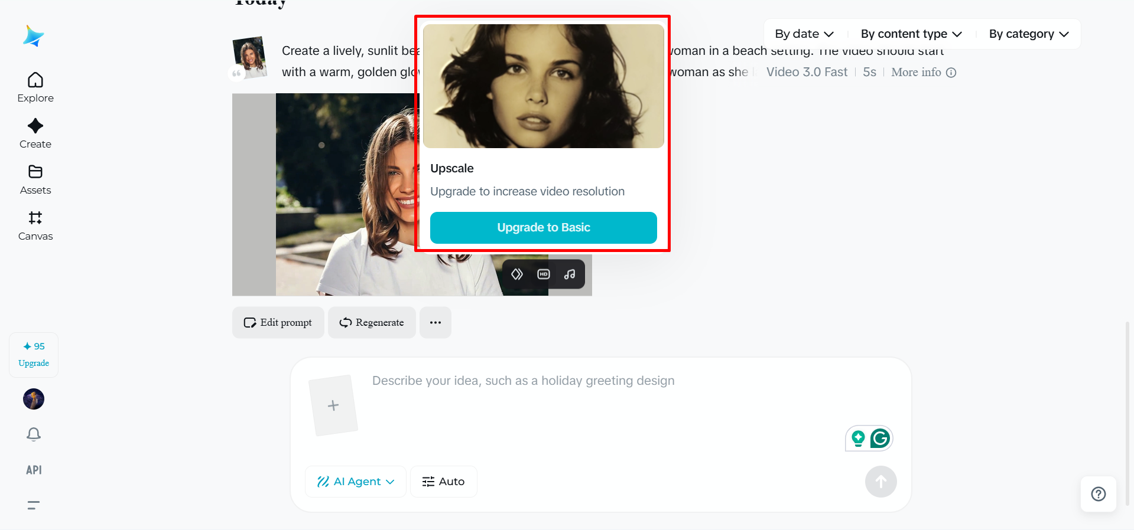
Task: Click the music note icon on video
Action: tap(570, 274)
